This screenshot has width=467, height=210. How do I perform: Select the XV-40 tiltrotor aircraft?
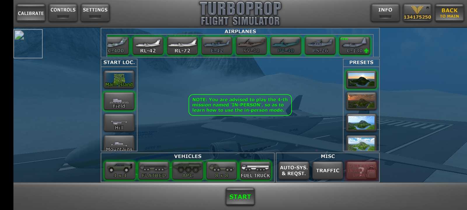click(251, 46)
